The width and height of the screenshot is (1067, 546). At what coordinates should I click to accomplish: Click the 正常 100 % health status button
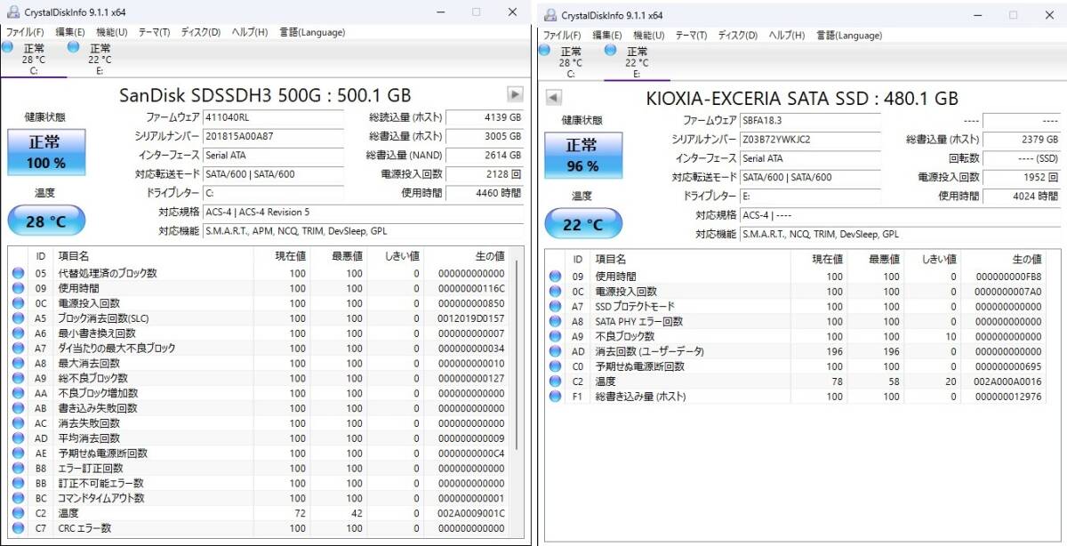pyautogui.click(x=46, y=152)
